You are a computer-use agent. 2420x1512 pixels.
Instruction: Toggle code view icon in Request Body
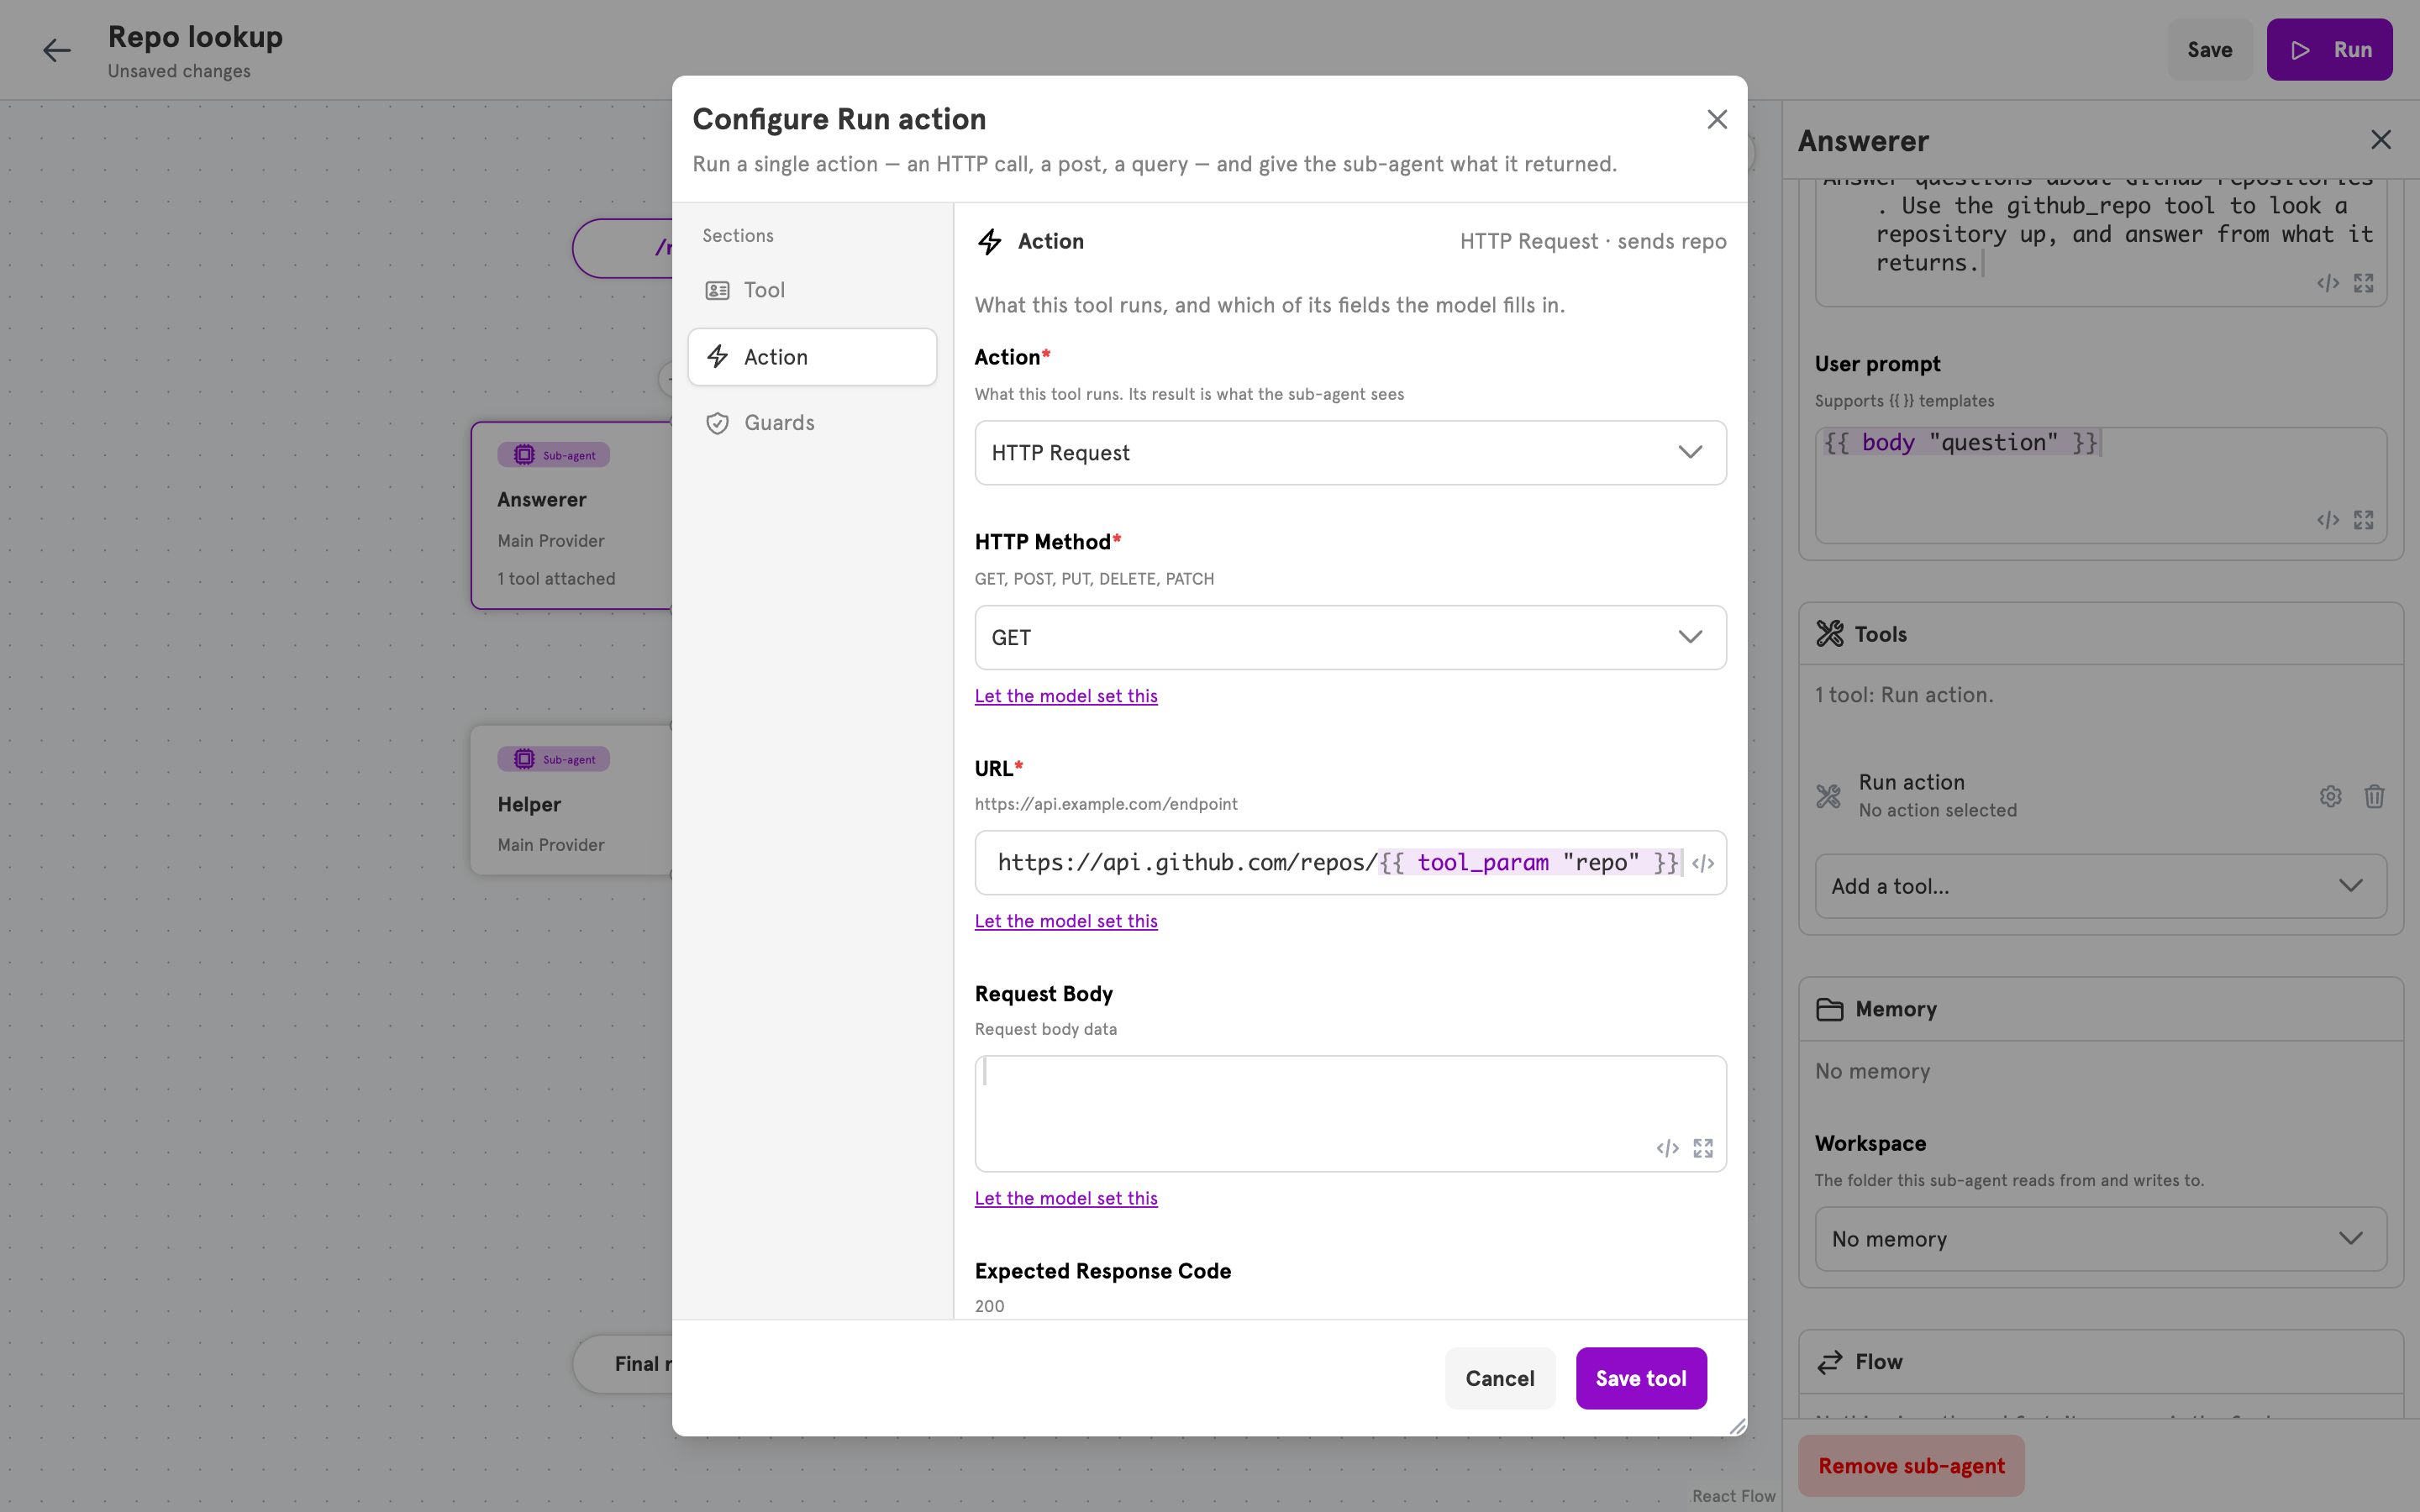1667,1148
